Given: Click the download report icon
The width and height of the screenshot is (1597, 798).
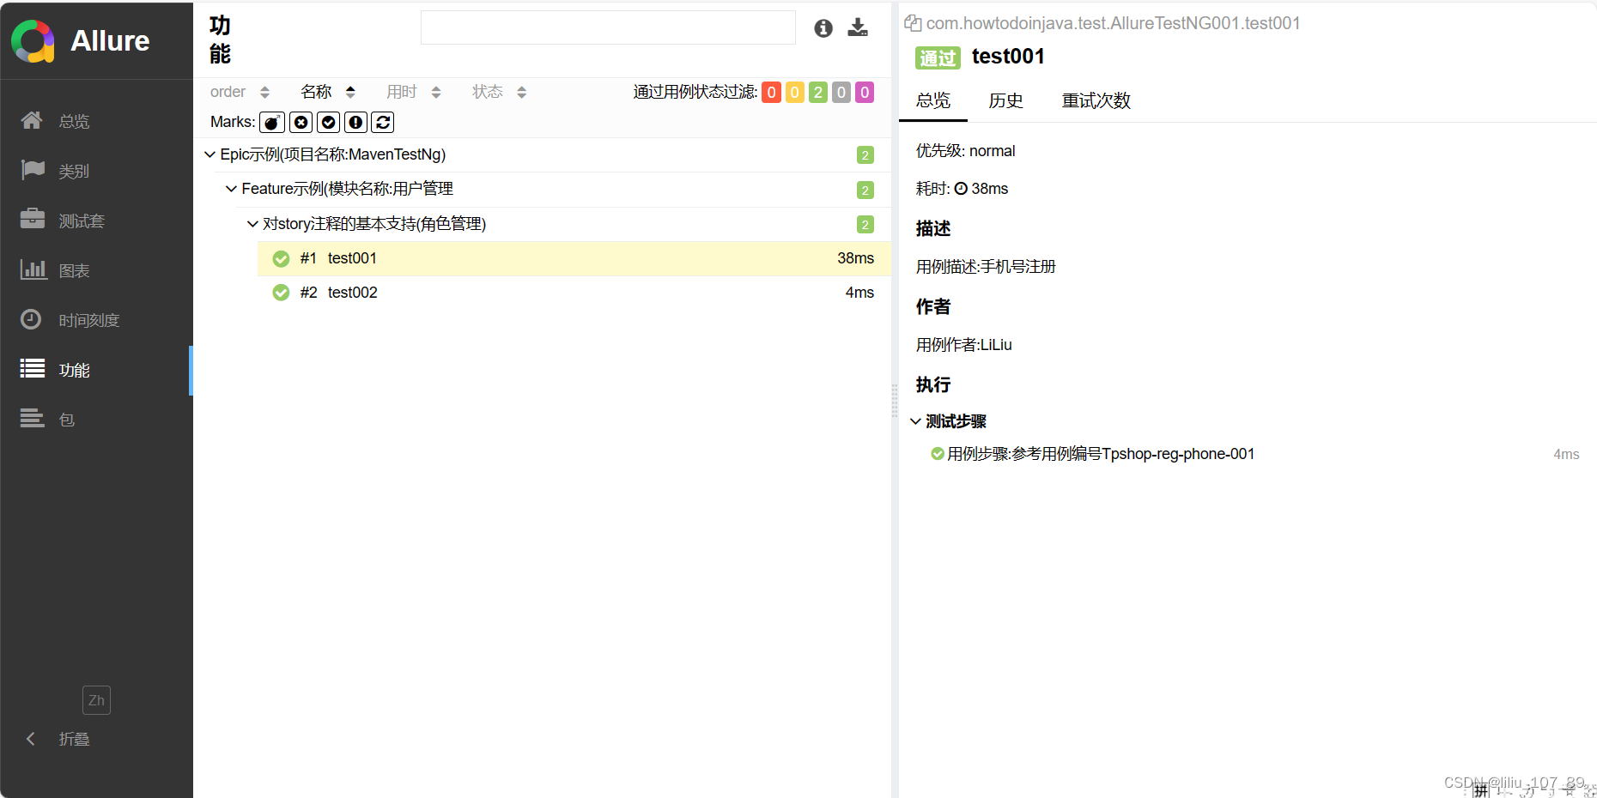Looking at the screenshot, I should (x=857, y=27).
